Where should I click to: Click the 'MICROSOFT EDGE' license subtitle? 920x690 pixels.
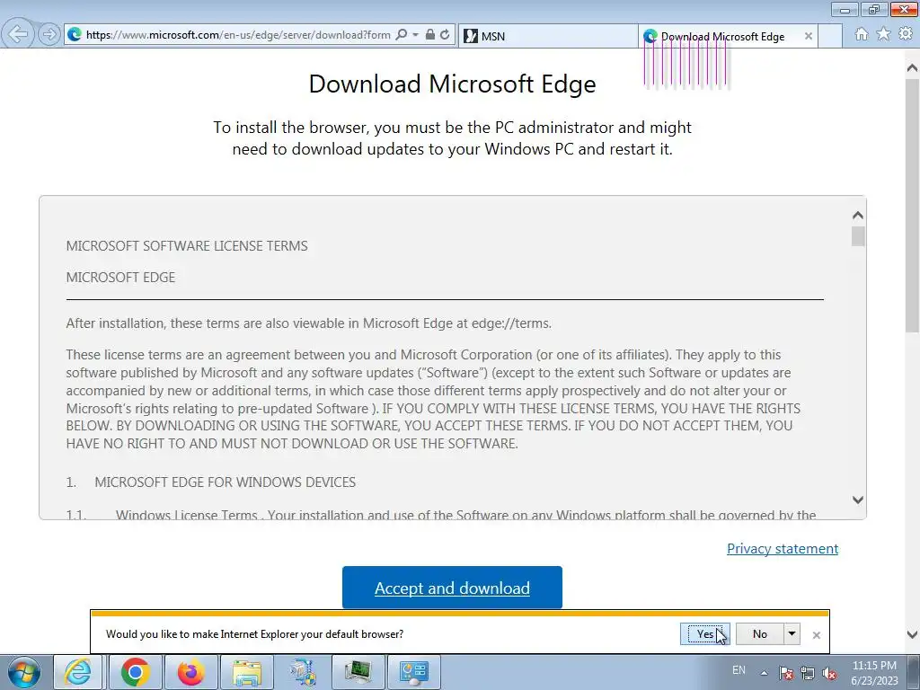(x=120, y=277)
